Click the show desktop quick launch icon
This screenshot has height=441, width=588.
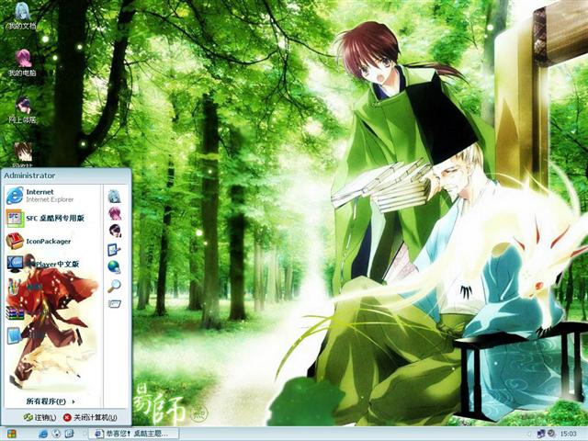(69, 434)
